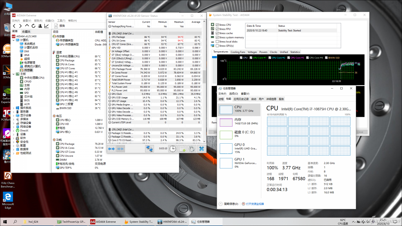This screenshot has height=226, width=402.
Task: Collapse Task Manager to 简略信息 view
Action: point(229,204)
